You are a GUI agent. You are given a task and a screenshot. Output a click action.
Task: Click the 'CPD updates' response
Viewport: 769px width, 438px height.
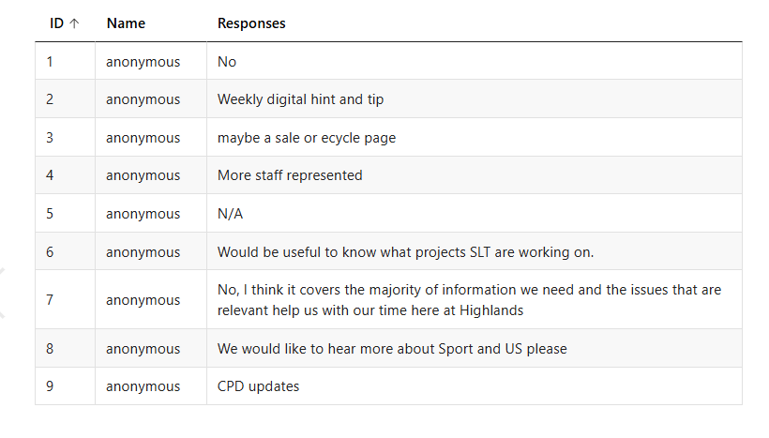tap(258, 386)
